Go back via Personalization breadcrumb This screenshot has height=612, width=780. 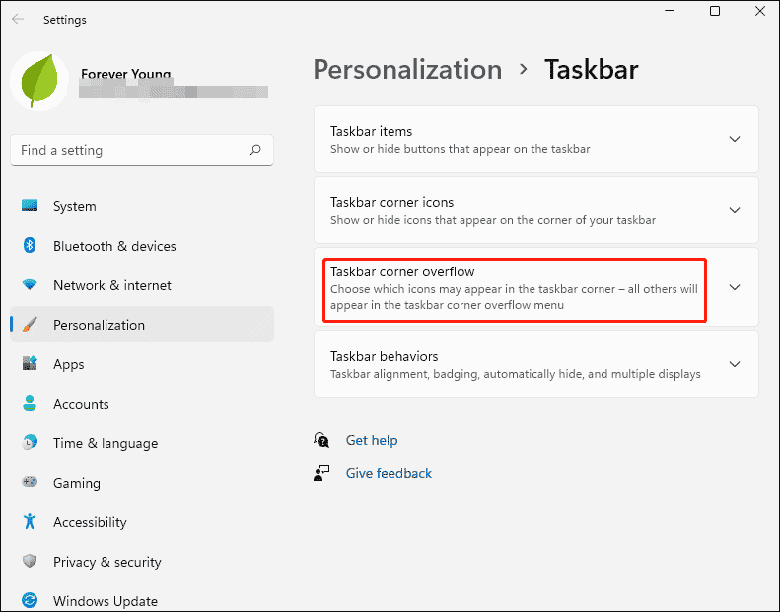click(x=407, y=69)
